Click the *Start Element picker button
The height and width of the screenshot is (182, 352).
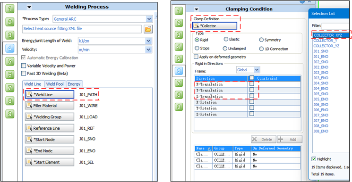[x=50, y=162]
